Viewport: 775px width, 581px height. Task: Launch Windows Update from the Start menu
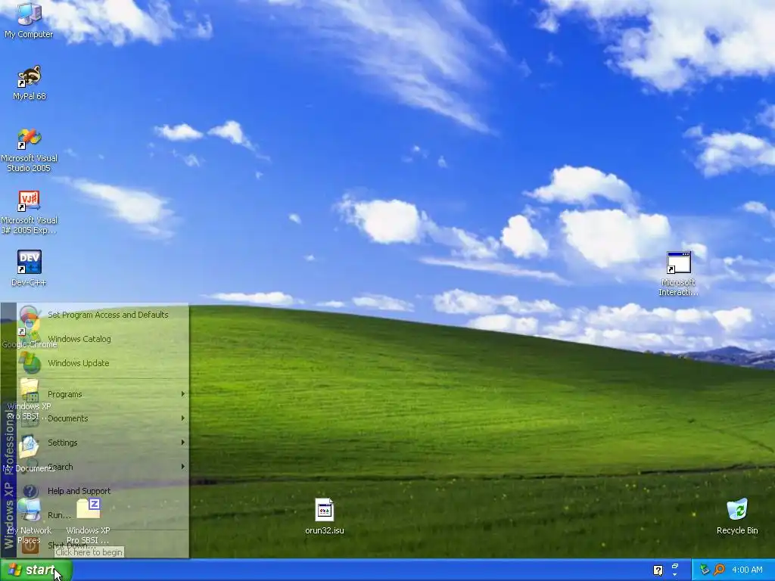pos(103,363)
